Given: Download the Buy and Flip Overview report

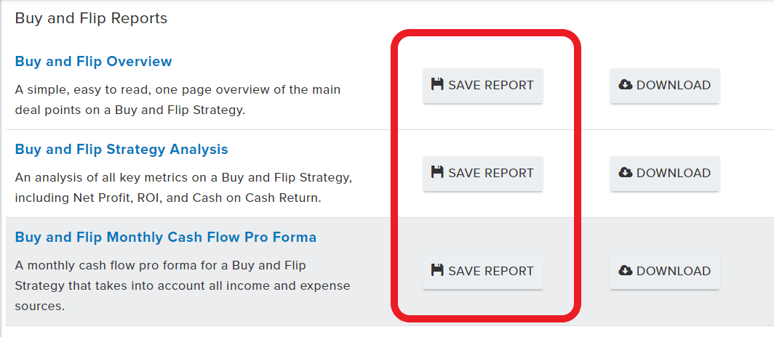Looking at the screenshot, I should pos(664,85).
